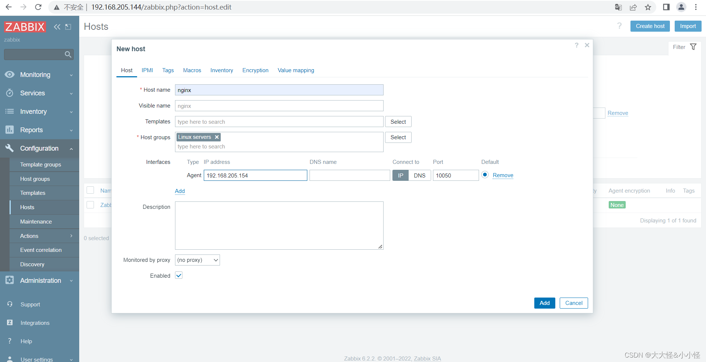
Task: Select DNS in Connect to
Action: click(x=420, y=175)
